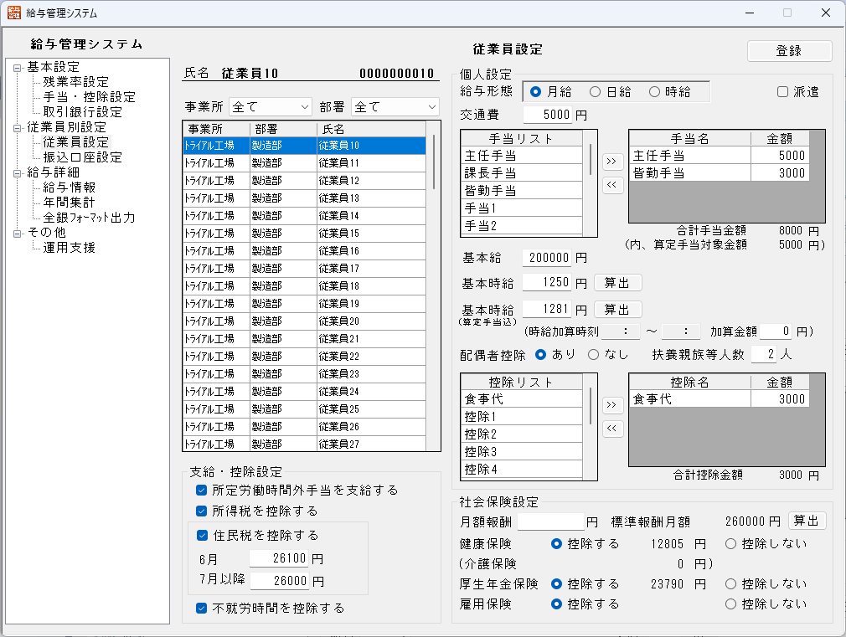Click the 氏名 column header

pos(371,129)
